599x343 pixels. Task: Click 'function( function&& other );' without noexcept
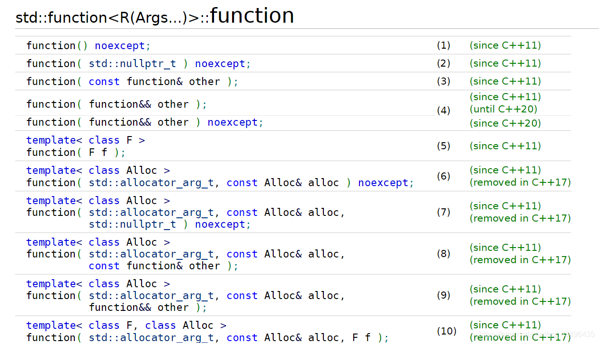click(116, 104)
